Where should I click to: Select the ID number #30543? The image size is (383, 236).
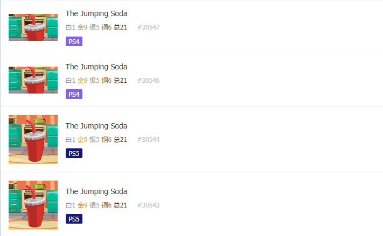point(148,205)
